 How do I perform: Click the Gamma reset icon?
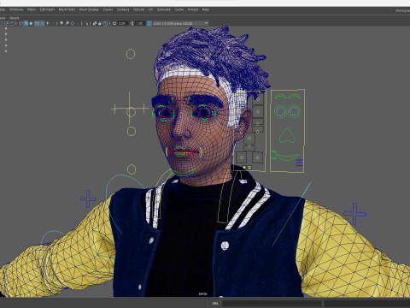coord(132,23)
